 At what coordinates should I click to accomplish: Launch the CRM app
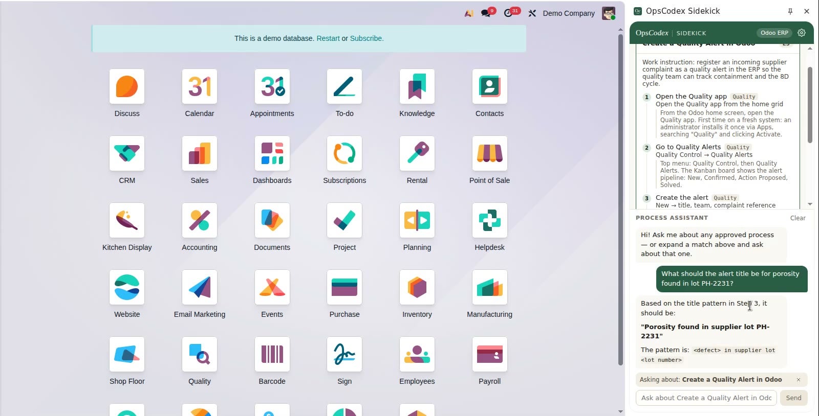[x=127, y=153]
